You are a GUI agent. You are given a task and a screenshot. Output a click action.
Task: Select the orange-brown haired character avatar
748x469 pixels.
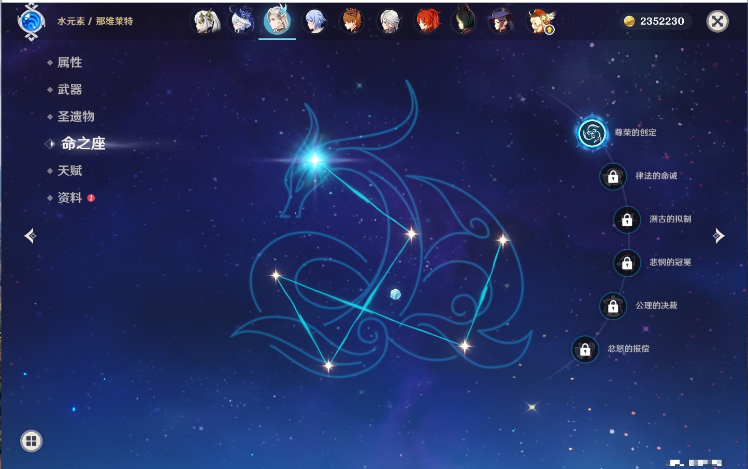(352, 22)
